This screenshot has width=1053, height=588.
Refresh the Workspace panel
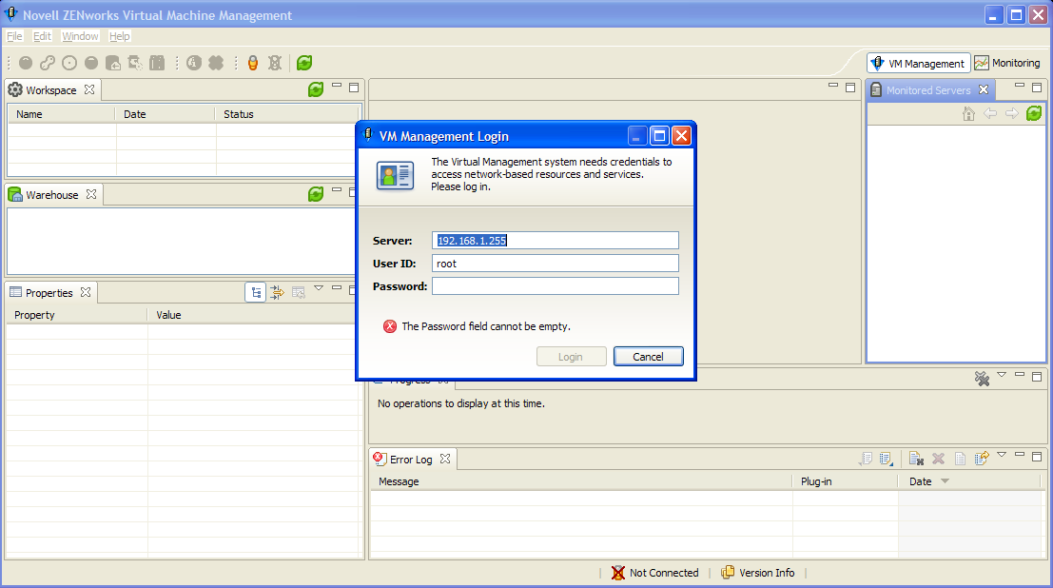pos(314,88)
